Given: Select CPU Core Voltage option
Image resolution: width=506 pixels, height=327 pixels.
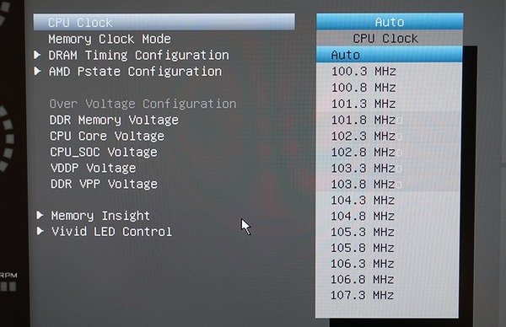Looking at the screenshot, I should pos(107,136).
